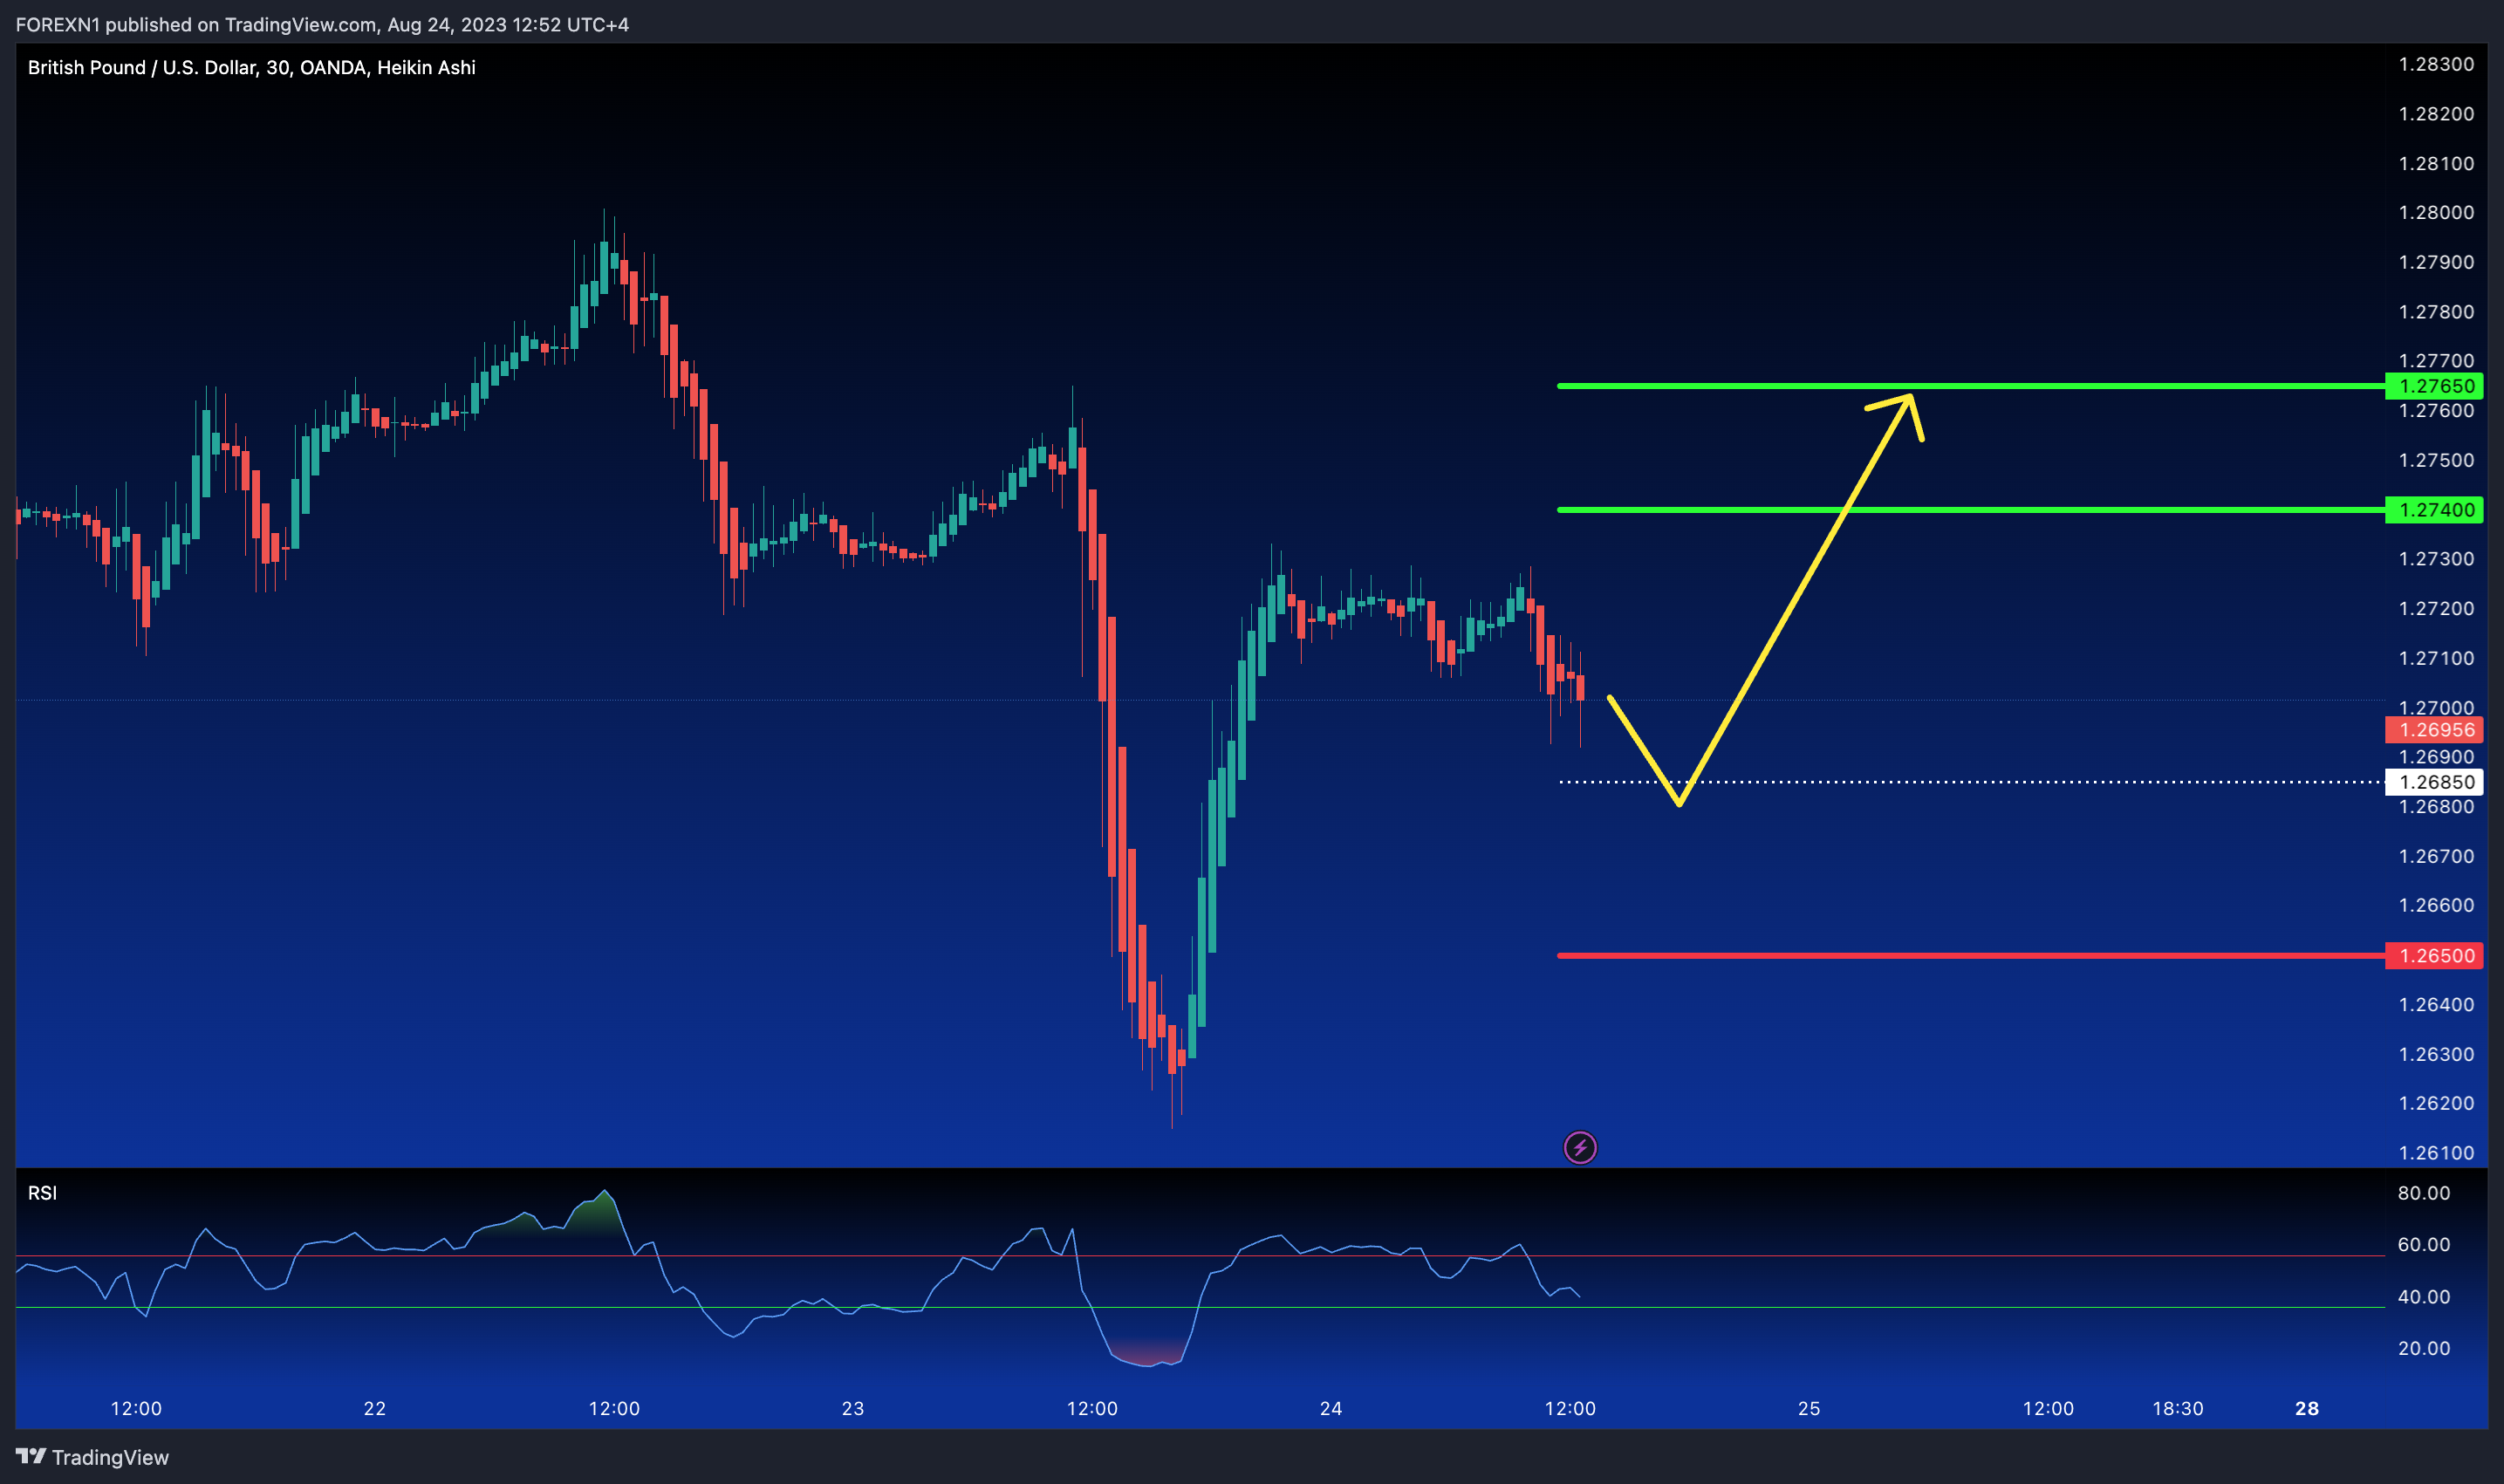Click the purple lightning event icon

pos(1580,1147)
